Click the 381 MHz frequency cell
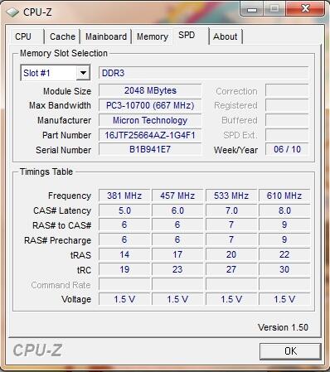 pyautogui.click(x=124, y=196)
